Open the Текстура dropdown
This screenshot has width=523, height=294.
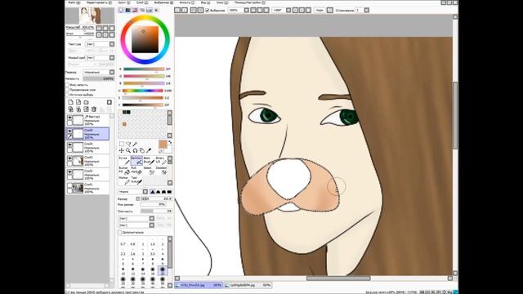(100, 44)
